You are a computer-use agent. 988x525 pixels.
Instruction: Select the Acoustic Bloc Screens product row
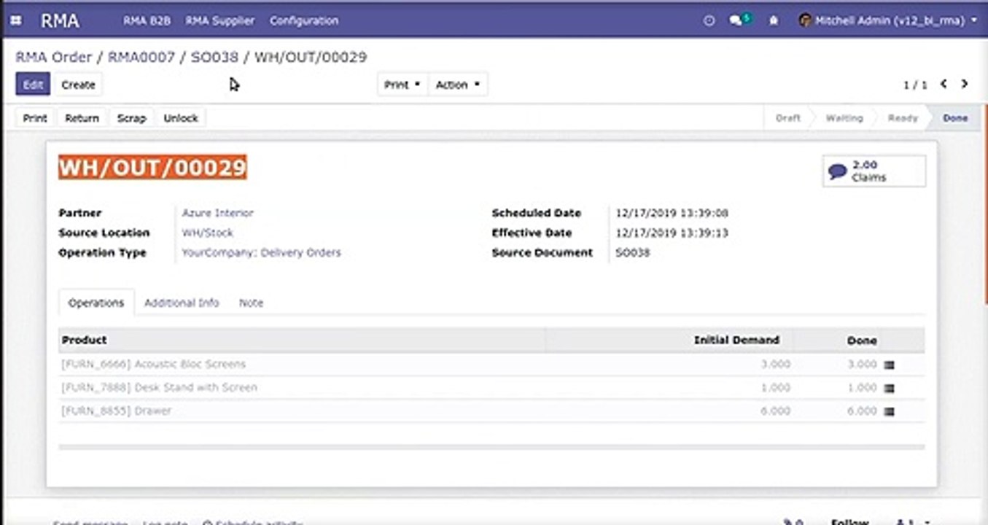click(491, 365)
